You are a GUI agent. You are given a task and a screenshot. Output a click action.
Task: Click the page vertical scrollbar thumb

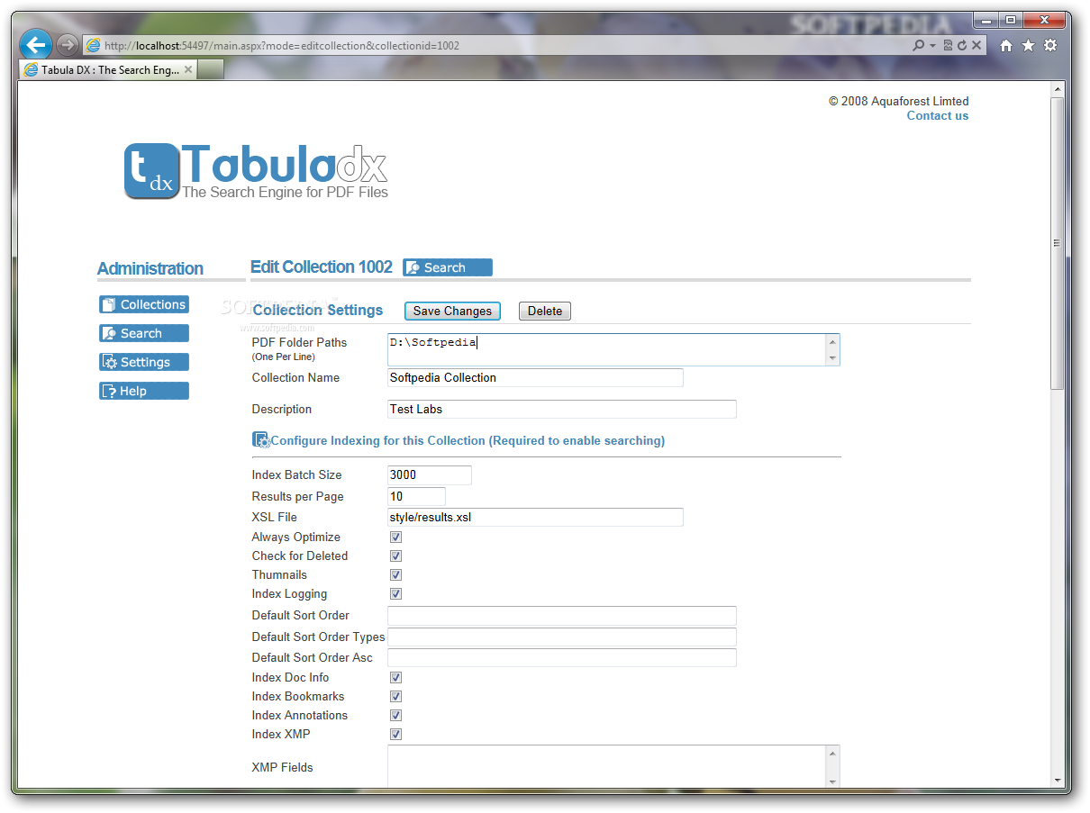pyautogui.click(x=1058, y=243)
